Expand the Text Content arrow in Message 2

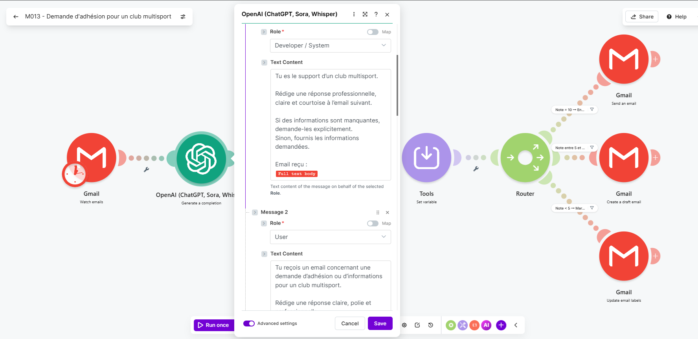264,254
